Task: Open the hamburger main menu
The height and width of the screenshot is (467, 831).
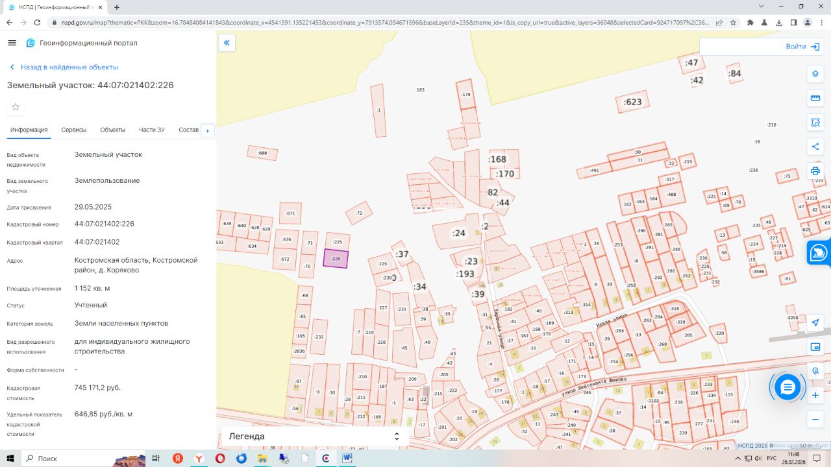Action: click(12, 43)
